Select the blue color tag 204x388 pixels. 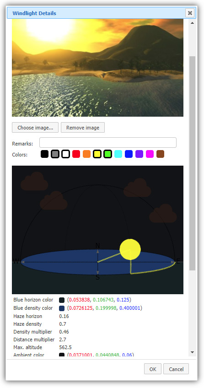[129, 154]
